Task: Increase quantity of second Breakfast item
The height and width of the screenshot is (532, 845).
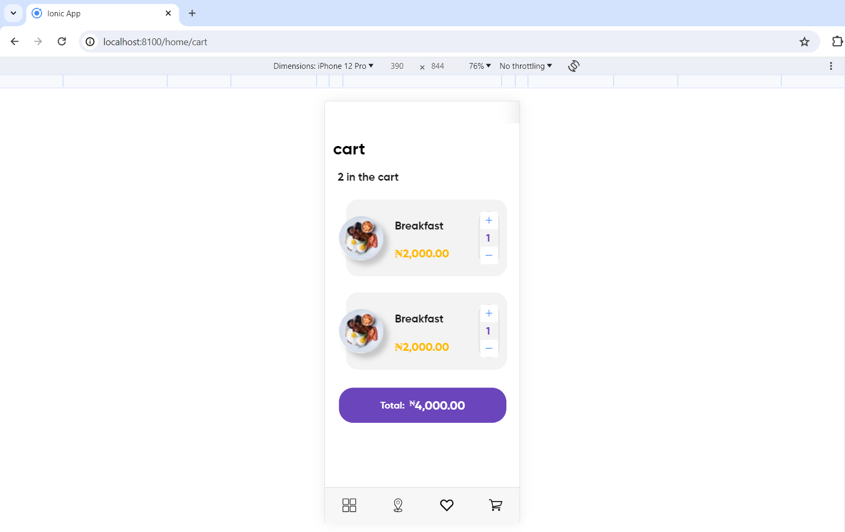Action: [488, 314]
